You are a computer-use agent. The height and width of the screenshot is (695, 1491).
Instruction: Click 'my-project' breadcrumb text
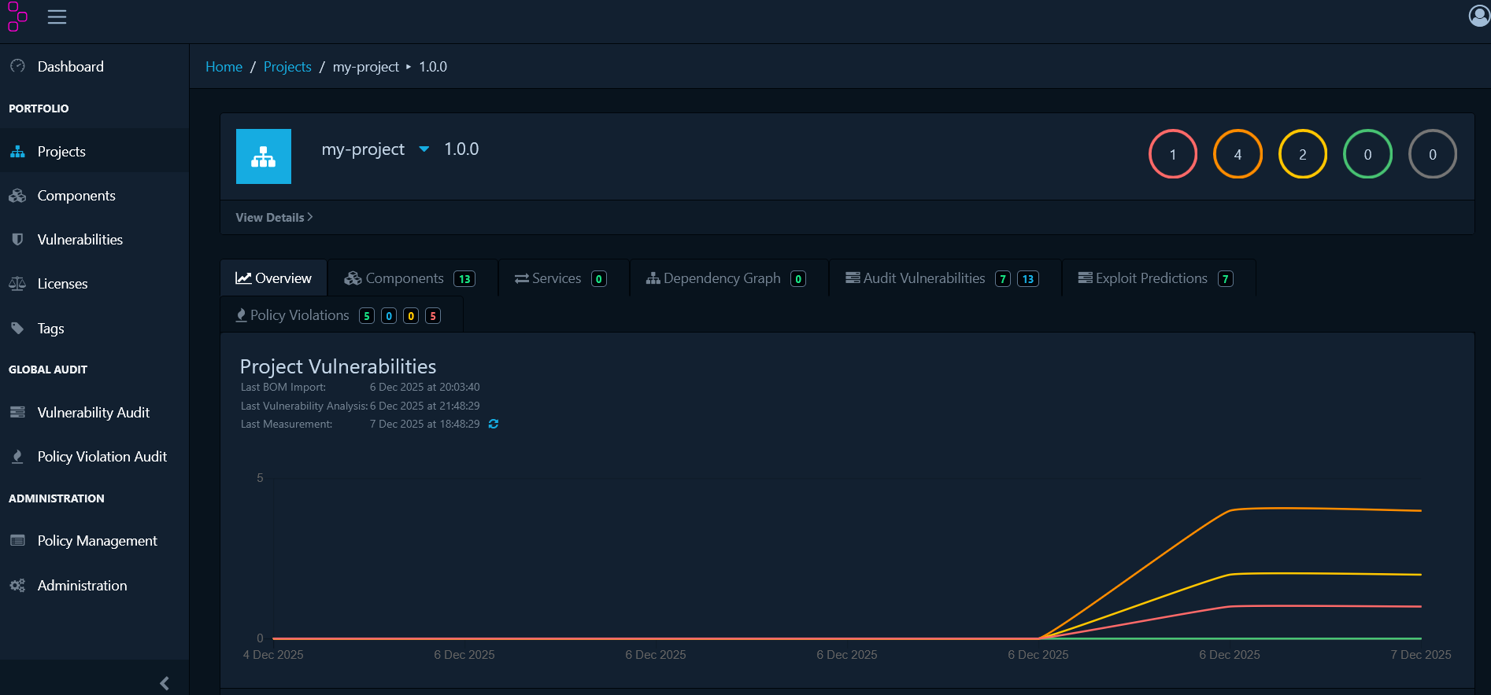pos(366,67)
